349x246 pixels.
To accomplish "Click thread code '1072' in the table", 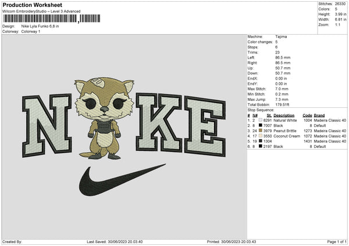I will (308, 136).
